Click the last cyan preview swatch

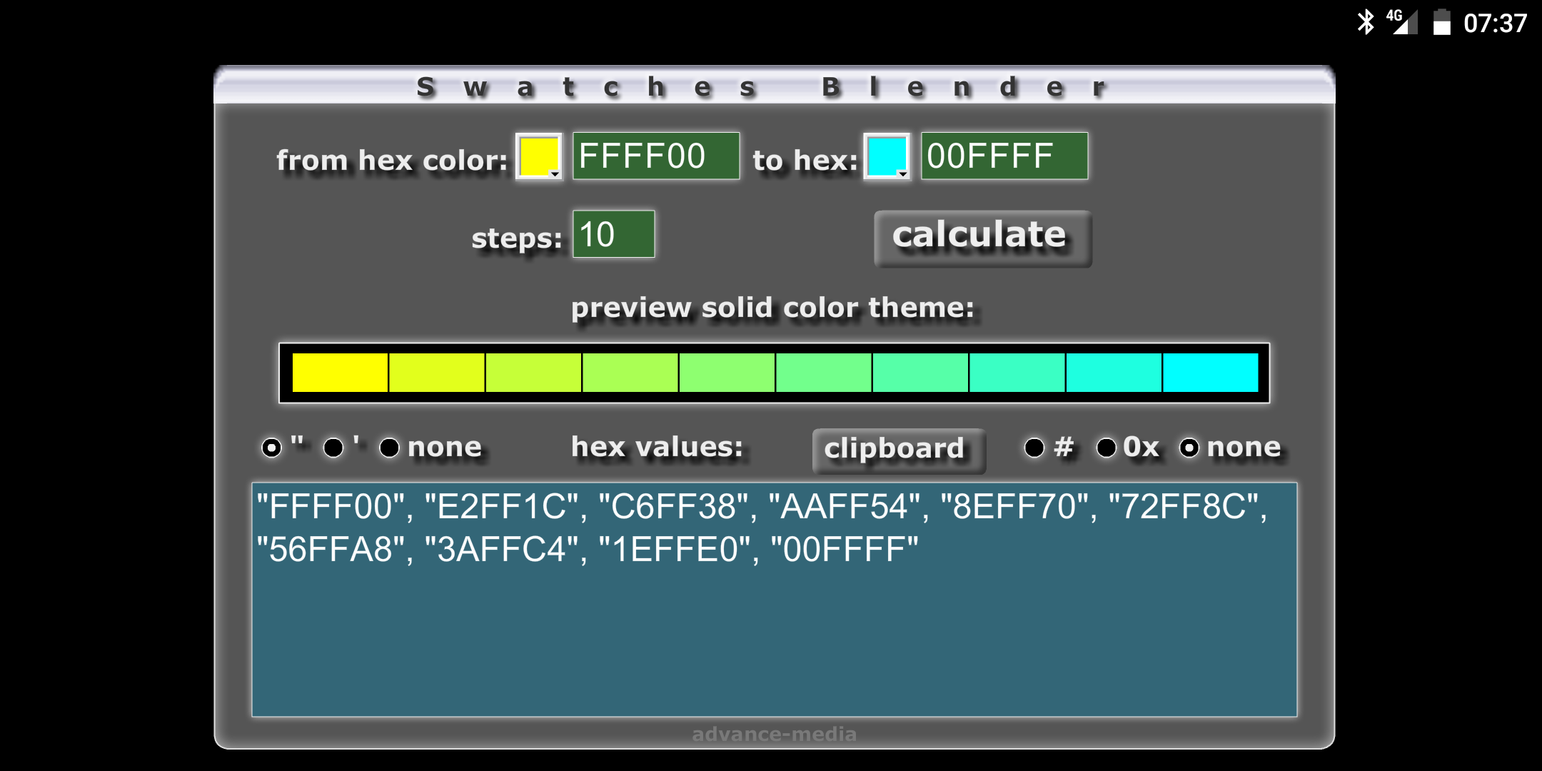tap(1210, 373)
